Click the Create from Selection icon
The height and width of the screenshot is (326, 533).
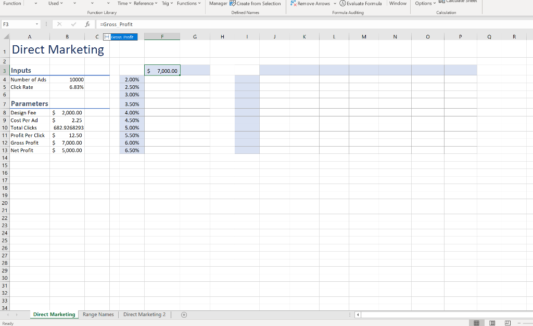point(233,3)
